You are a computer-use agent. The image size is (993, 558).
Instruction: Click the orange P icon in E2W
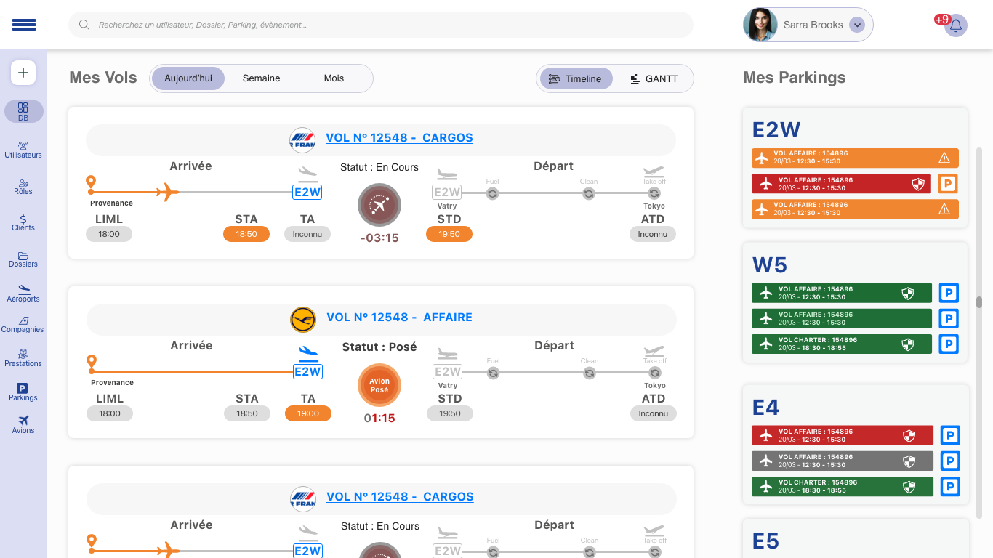pyautogui.click(x=947, y=184)
